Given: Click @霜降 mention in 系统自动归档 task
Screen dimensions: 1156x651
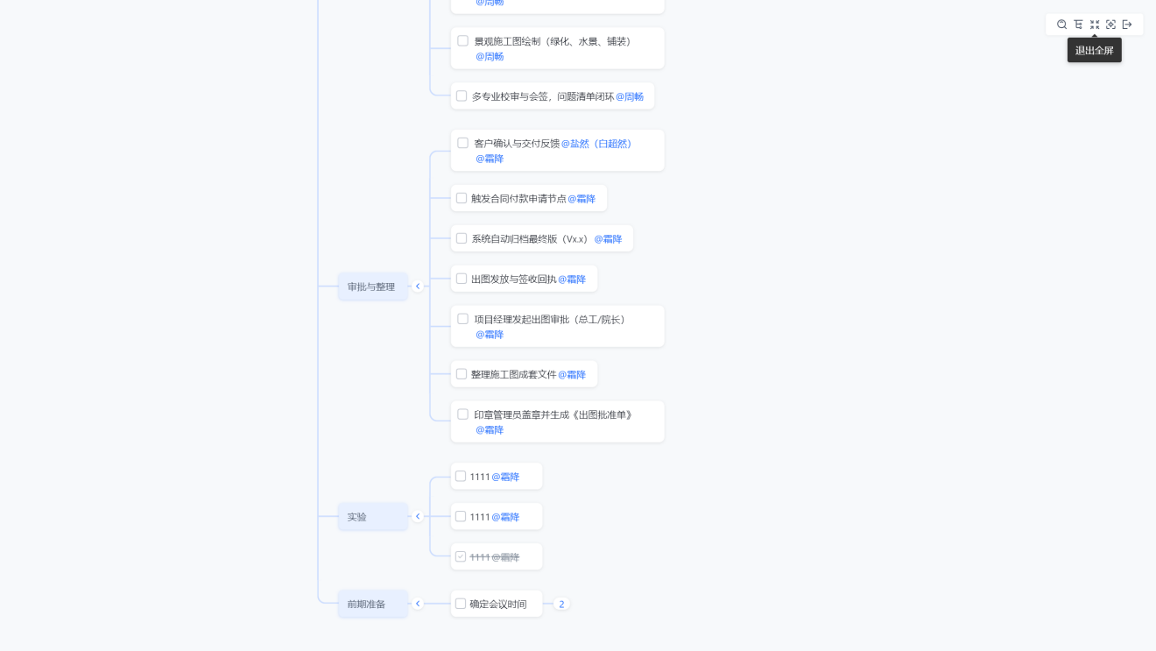Looking at the screenshot, I should point(608,239).
